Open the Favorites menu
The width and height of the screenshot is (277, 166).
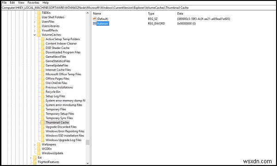tap(33, 3)
